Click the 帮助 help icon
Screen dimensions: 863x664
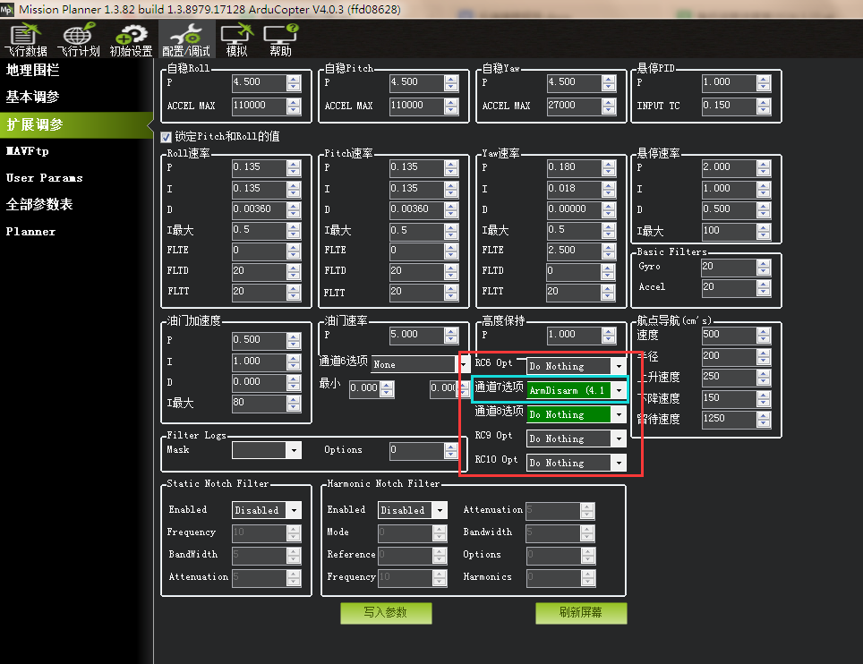(x=280, y=39)
